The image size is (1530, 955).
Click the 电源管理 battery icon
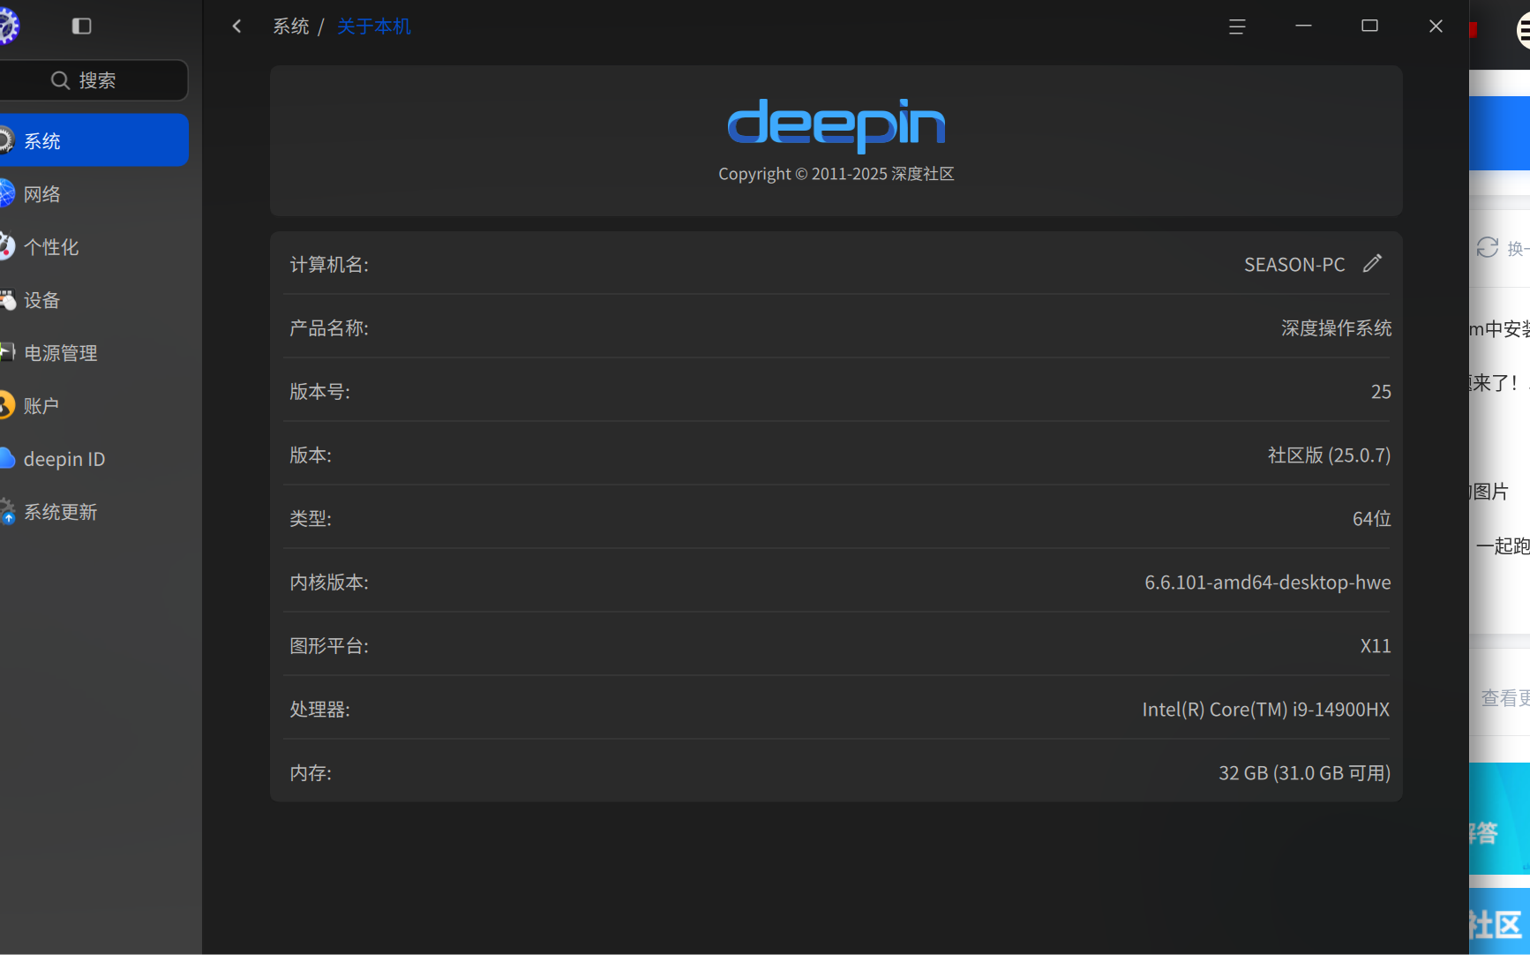pos(7,352)
